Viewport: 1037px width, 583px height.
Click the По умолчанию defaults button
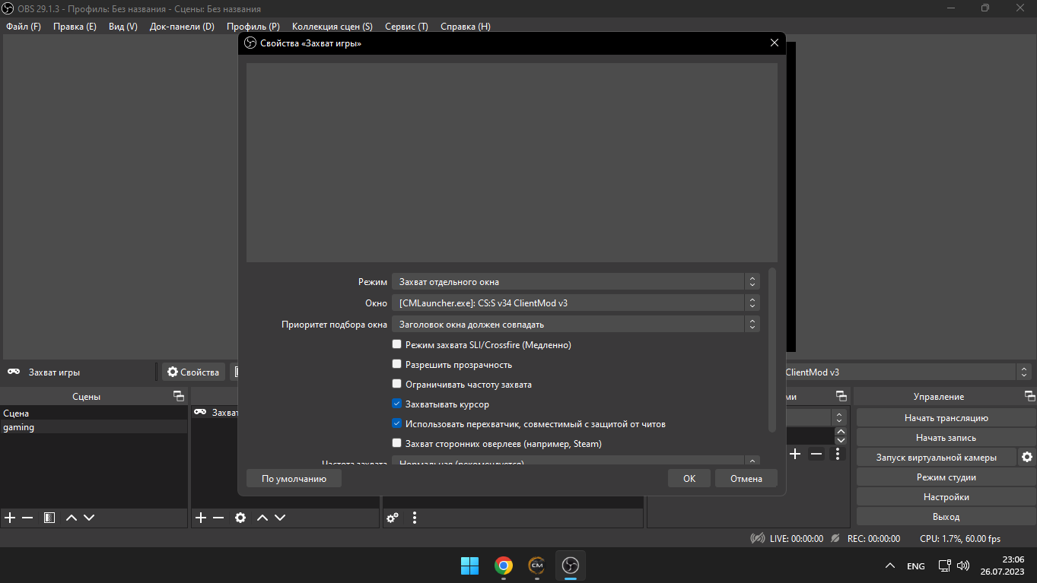point(294,478)
